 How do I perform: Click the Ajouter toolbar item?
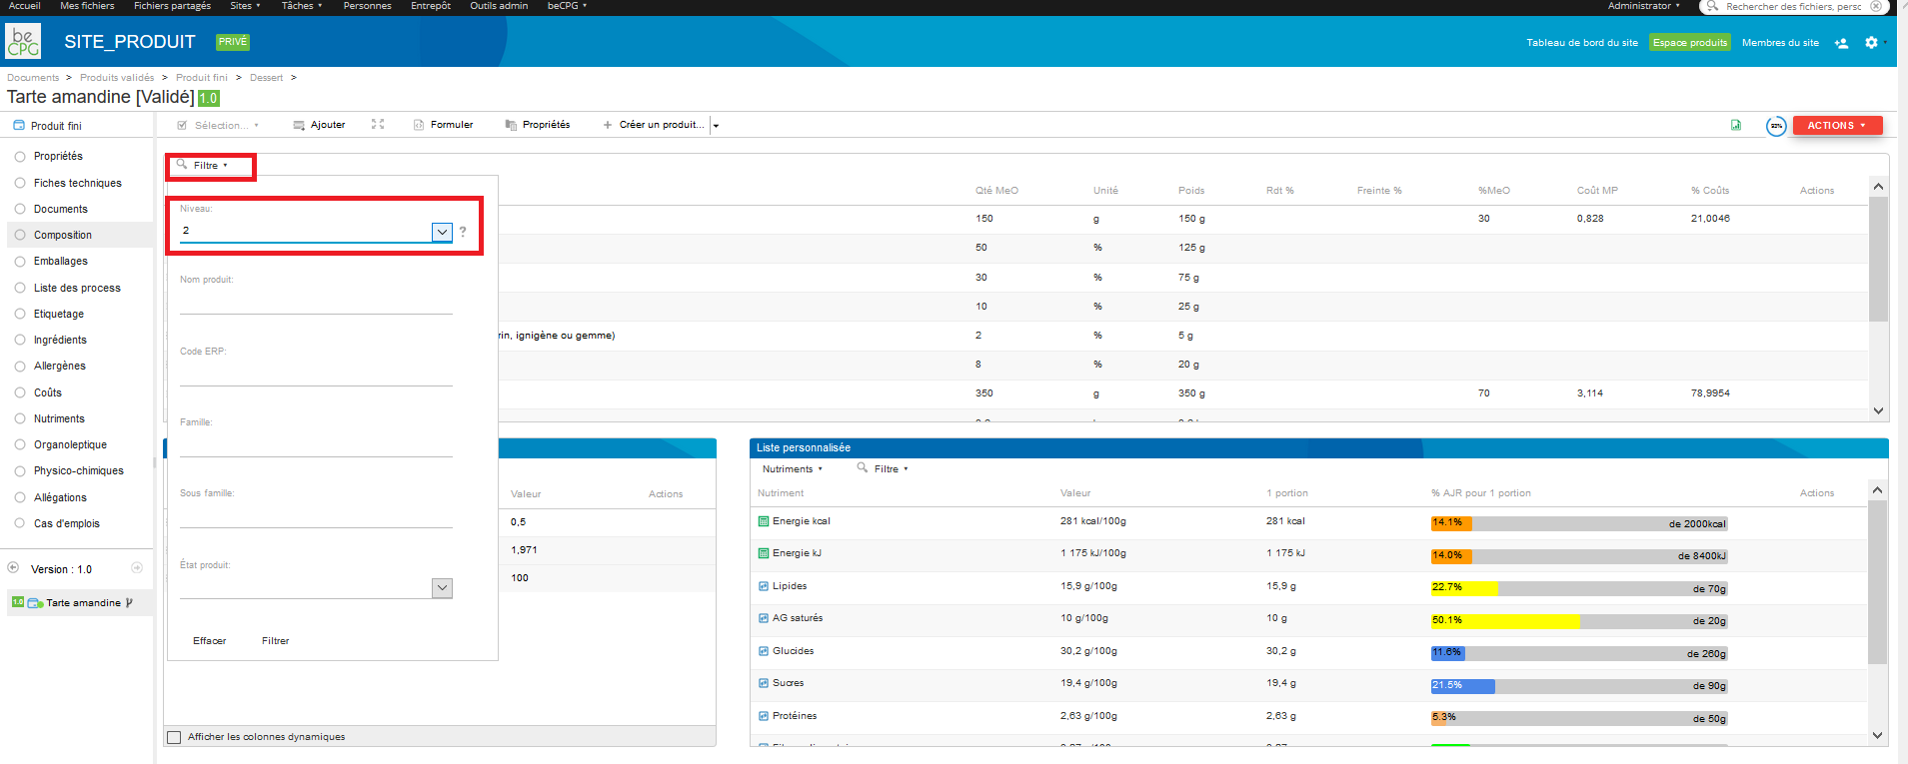click(319, 125)
